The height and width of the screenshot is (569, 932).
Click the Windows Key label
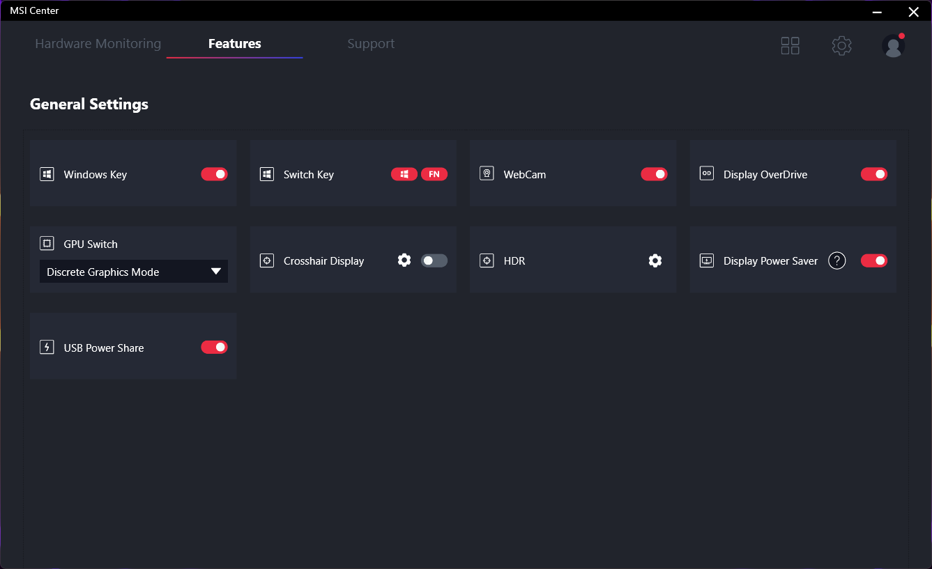tap(96, 175)
